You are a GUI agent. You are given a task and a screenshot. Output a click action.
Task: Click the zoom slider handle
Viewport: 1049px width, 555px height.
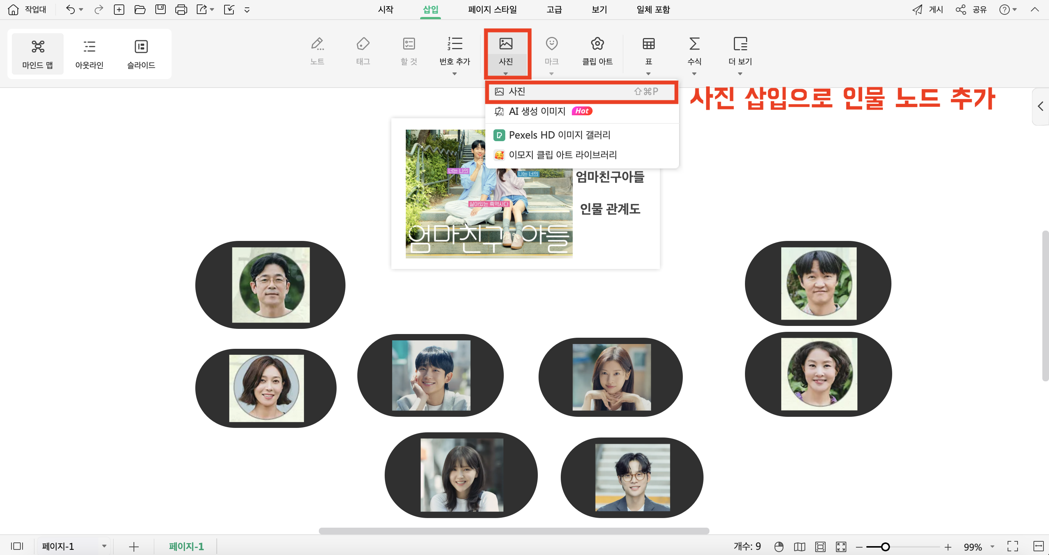(885, 547)
